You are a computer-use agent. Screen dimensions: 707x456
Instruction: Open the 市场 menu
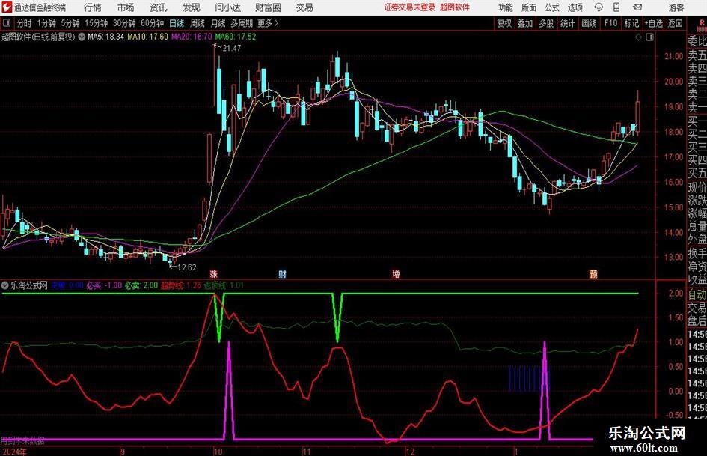pyautogui.click(x=126, y=7)
